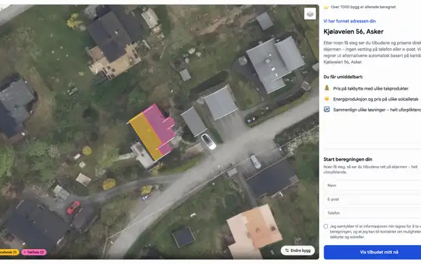Click the sun icon next to Energiproduksjon
The height and width of the screenshot is (264, 421).
pyautogui.click(x=327, y=99)
